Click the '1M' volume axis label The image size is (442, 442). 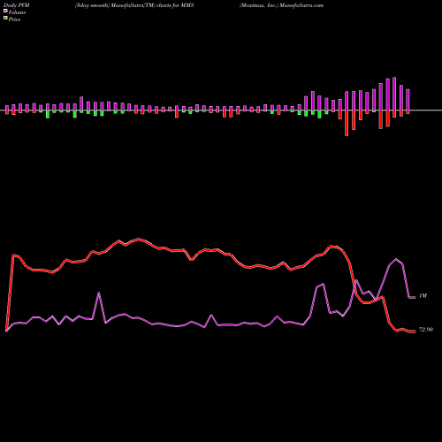click(x=423, y=295)
